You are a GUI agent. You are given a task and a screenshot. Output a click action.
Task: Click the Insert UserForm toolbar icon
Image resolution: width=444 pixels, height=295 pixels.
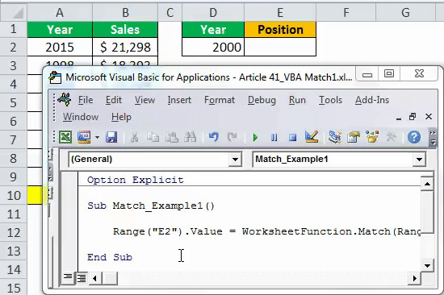(84, 138)
